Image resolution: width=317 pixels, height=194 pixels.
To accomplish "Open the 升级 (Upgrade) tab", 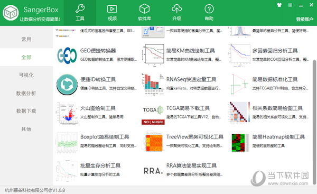I will (176, 13).
